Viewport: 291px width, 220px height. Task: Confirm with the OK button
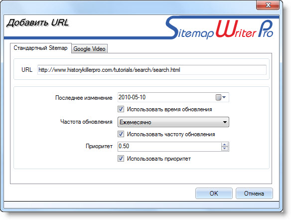tap(214, 193)
